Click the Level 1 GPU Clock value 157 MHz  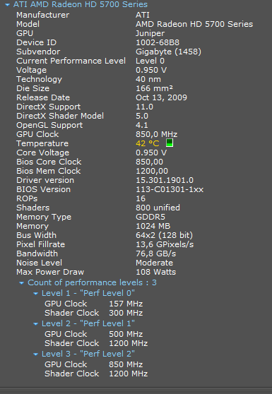[126, 304]
